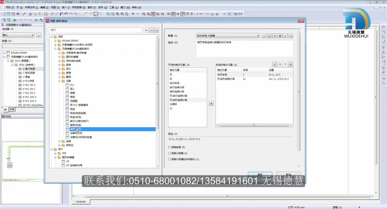Click the filter button beside 筛选器 dropdown
This screenshot has width=387, height=209.
(x=39, y=35)
